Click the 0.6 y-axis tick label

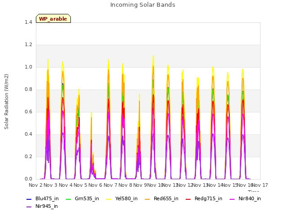tap(28, 112)
